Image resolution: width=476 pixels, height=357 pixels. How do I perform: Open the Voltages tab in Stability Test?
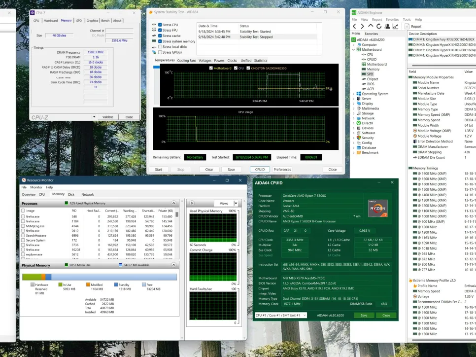pos(205,61)
